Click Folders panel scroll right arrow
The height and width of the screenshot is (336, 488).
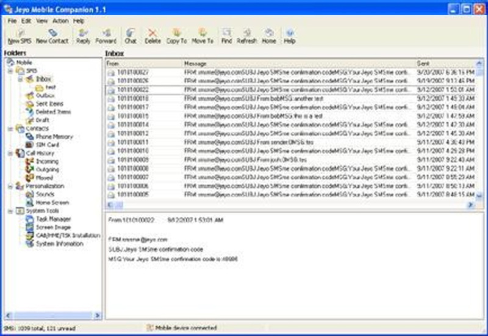point(97,315)
